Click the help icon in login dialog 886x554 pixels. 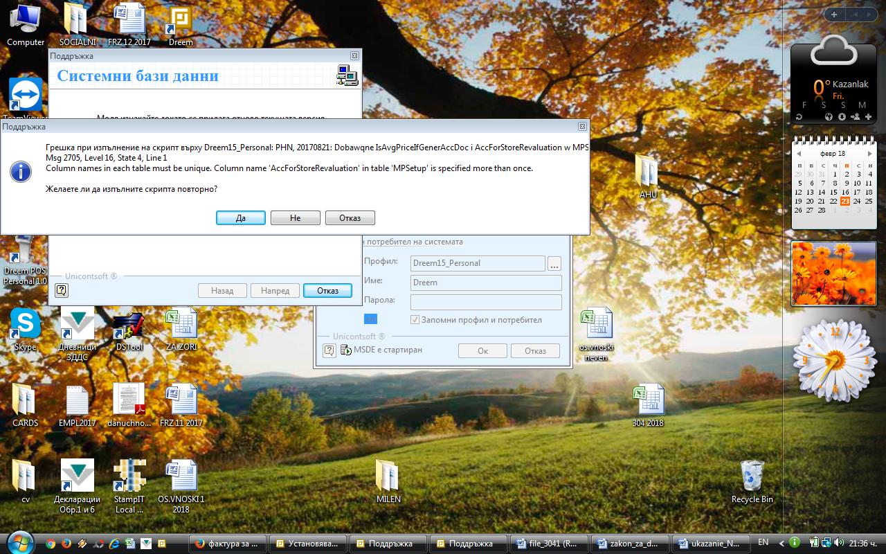coord(329,350)
